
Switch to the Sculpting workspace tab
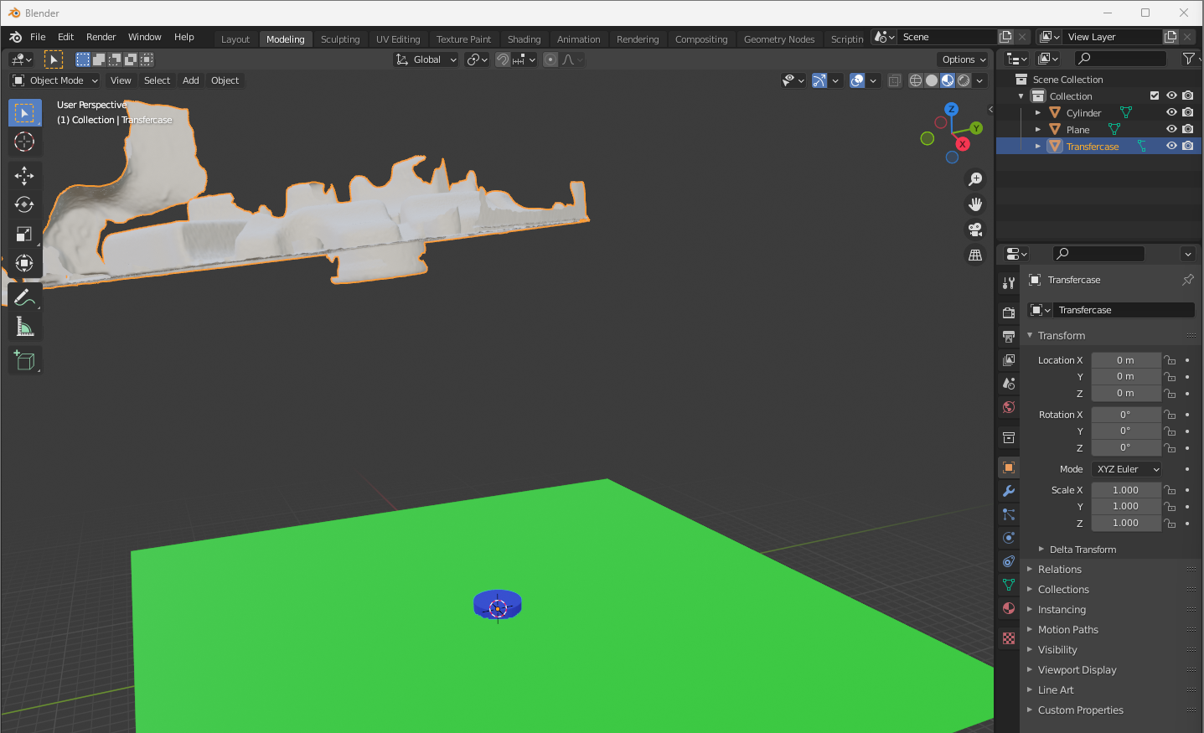[x=340, y=39]
